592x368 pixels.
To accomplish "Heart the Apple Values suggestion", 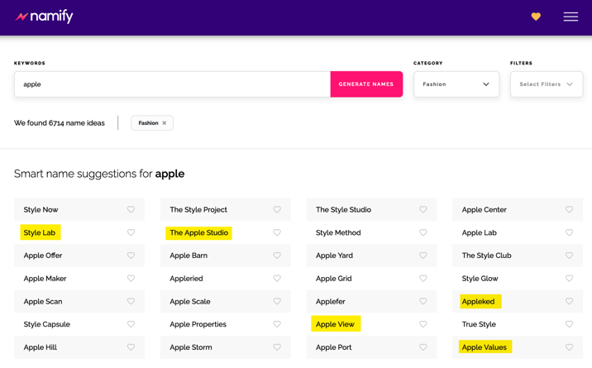I will 569,347.
